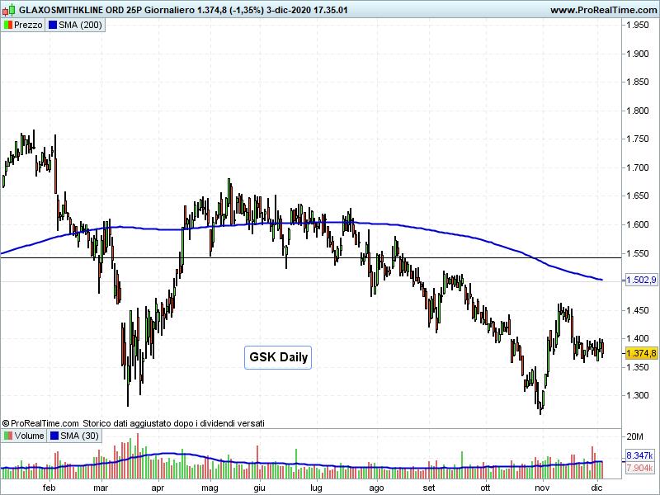This screenshot has width=660, height=495.
Task: Click the mag month axis label
Action: [x=210, y=488]
